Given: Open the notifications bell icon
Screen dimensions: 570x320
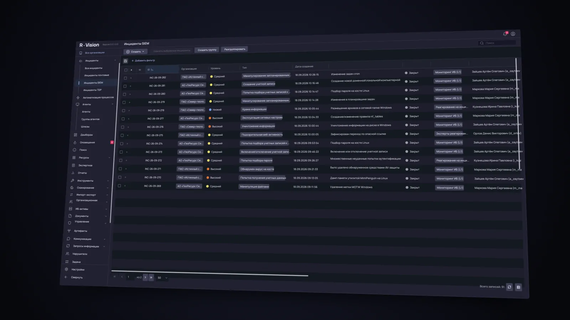Looking at the screenshot, I should pos(505,34).
